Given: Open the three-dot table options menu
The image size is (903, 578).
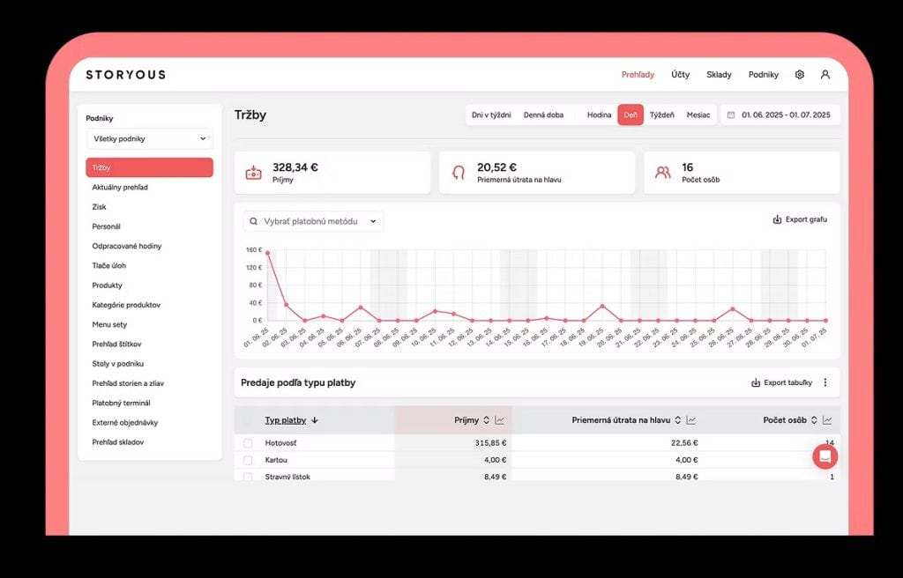Looking at the screenshot, I should pyautogui.click(x=825, y=383).
